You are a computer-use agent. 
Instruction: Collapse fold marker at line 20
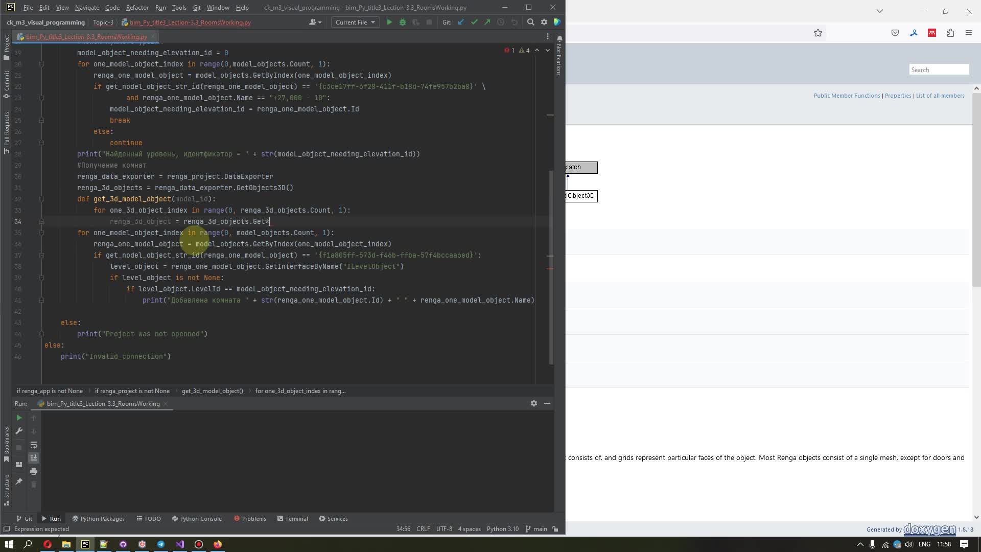click(x=41, y=64)
